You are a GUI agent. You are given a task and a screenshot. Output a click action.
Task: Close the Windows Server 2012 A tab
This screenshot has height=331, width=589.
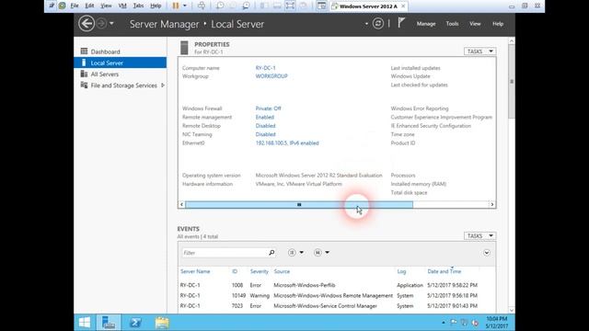point(403,6)
